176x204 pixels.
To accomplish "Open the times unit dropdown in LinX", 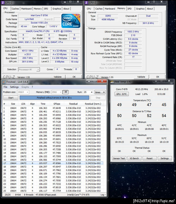I will (100, 92).
